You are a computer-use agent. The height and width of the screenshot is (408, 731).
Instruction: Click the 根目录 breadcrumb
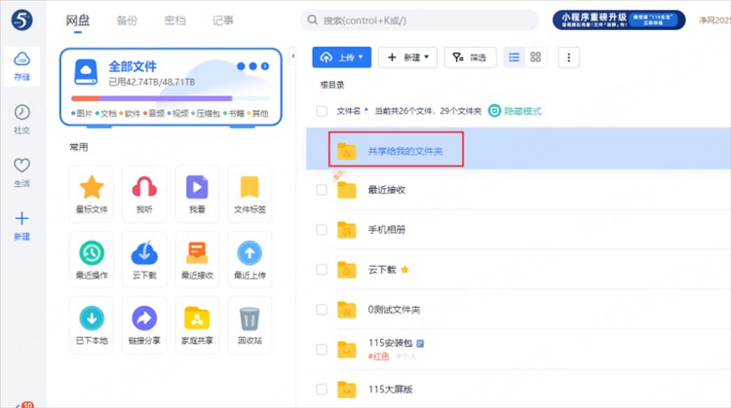[x=332, y=85]
